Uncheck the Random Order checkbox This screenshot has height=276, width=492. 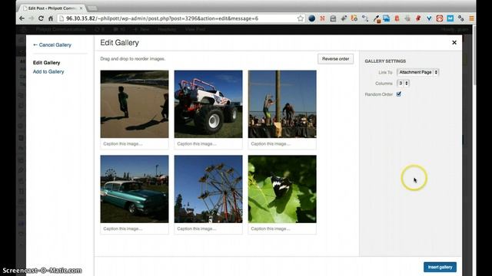pos(399,94)
